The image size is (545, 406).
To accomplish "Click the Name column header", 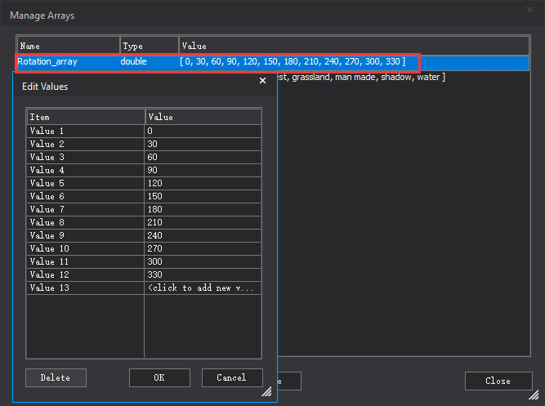I will pos(69,46).
